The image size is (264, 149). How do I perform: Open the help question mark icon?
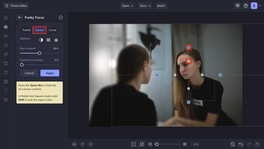pyautogui.click(x=246, y=6)
